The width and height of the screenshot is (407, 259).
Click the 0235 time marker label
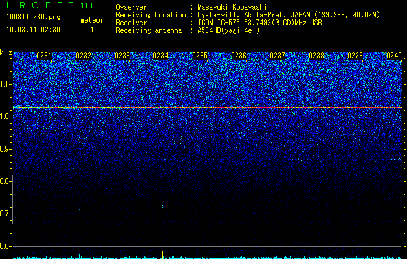[x=200, y=56]
